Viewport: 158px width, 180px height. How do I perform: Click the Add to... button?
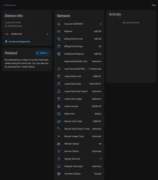[x=42, y=53]
